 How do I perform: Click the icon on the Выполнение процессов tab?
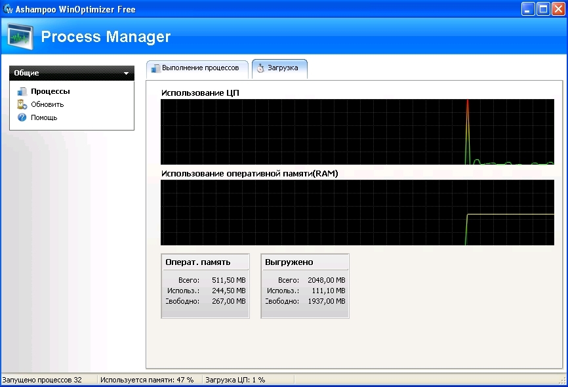[155, 68]
